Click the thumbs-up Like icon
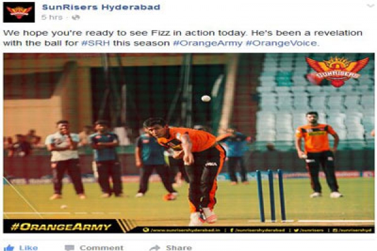This screenshot has height=251, width=377. tap(9, 248)
